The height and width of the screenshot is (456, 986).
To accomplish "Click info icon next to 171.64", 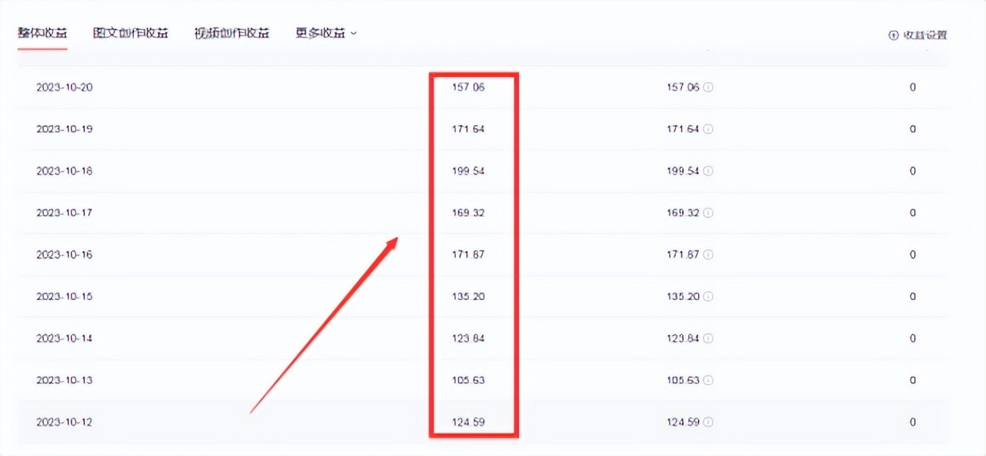I will pos(708,129).
